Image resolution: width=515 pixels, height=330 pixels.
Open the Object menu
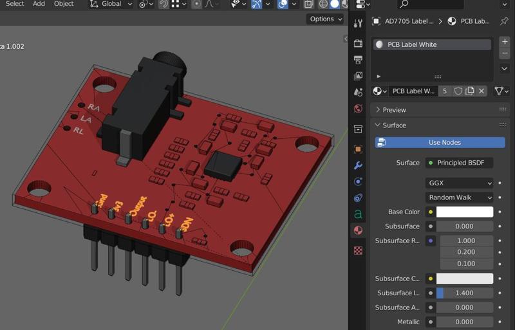pos(64,4)
